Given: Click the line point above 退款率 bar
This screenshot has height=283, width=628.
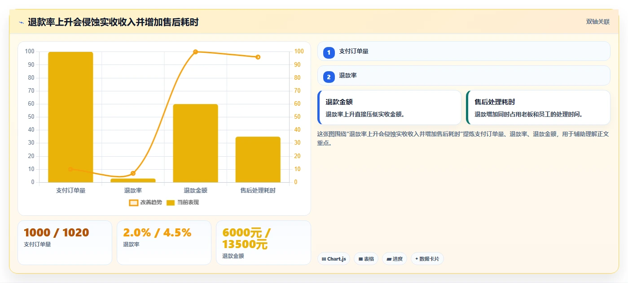Looking at the screenshot, I should (133, 173).
